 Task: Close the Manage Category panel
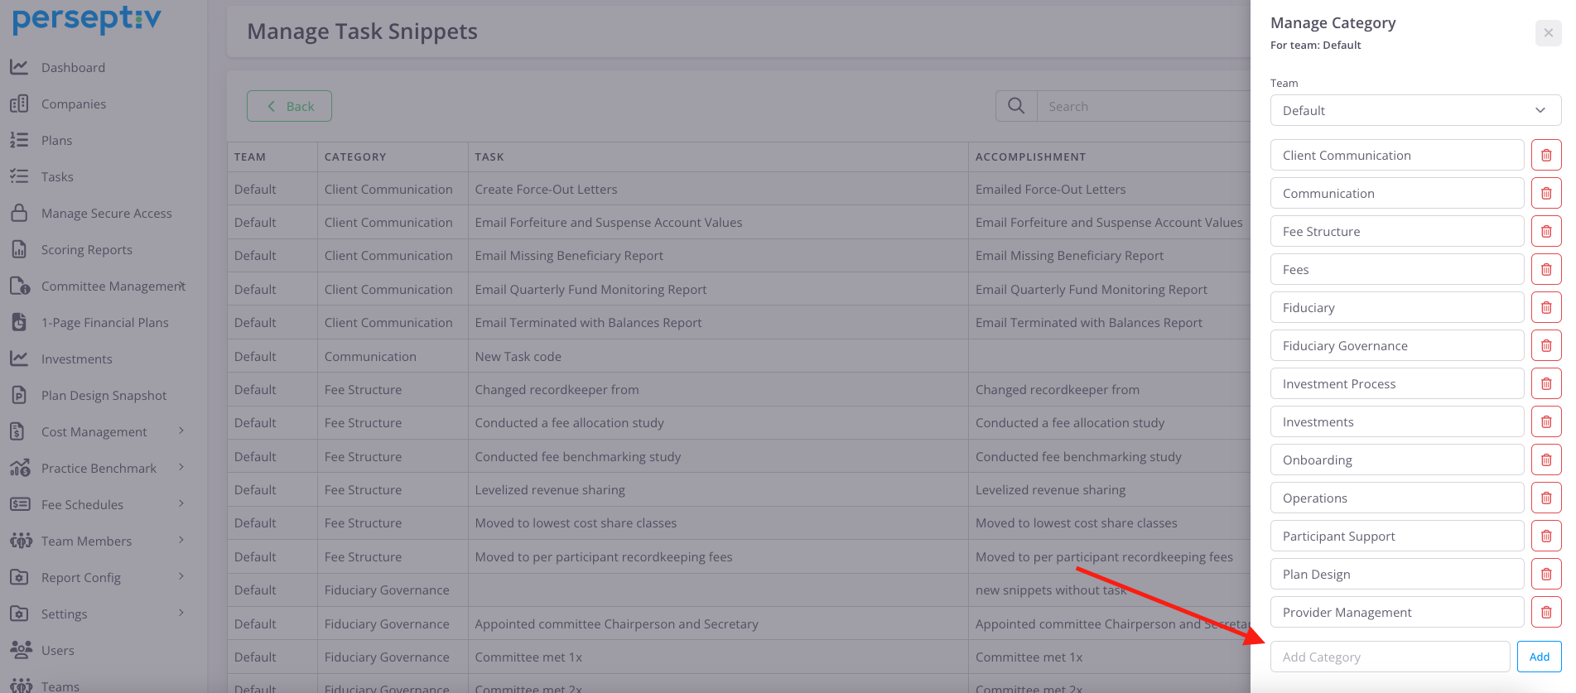1548,33
